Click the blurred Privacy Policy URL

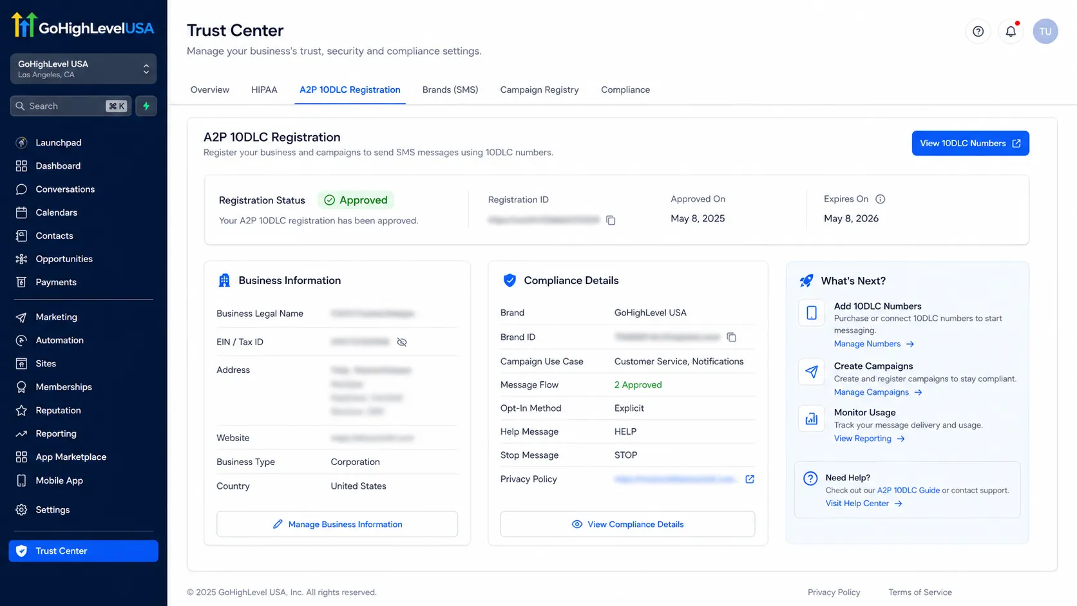point(674,479)
